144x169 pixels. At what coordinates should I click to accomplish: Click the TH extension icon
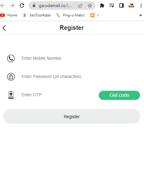tap(131, 5)
